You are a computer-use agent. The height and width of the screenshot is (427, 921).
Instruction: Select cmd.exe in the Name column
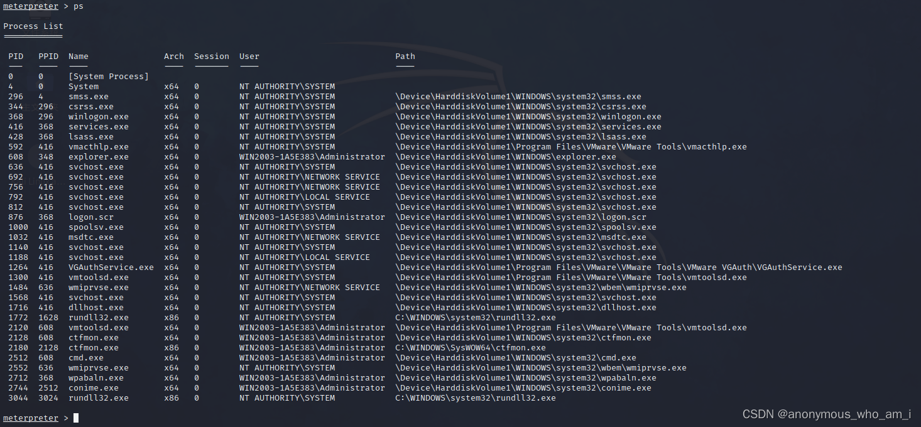[86, 358]
